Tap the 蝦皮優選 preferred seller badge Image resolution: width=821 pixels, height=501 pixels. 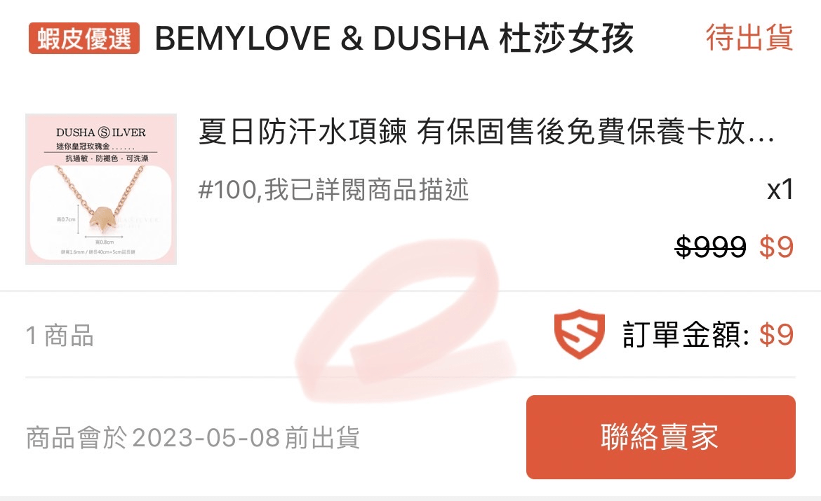(84, 38)
